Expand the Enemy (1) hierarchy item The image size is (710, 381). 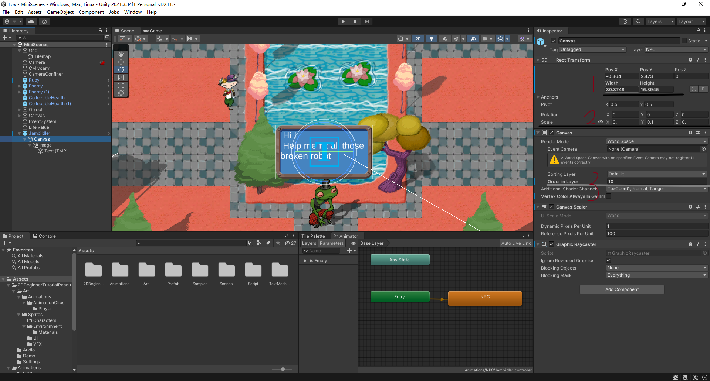click(x=19, y=92)
